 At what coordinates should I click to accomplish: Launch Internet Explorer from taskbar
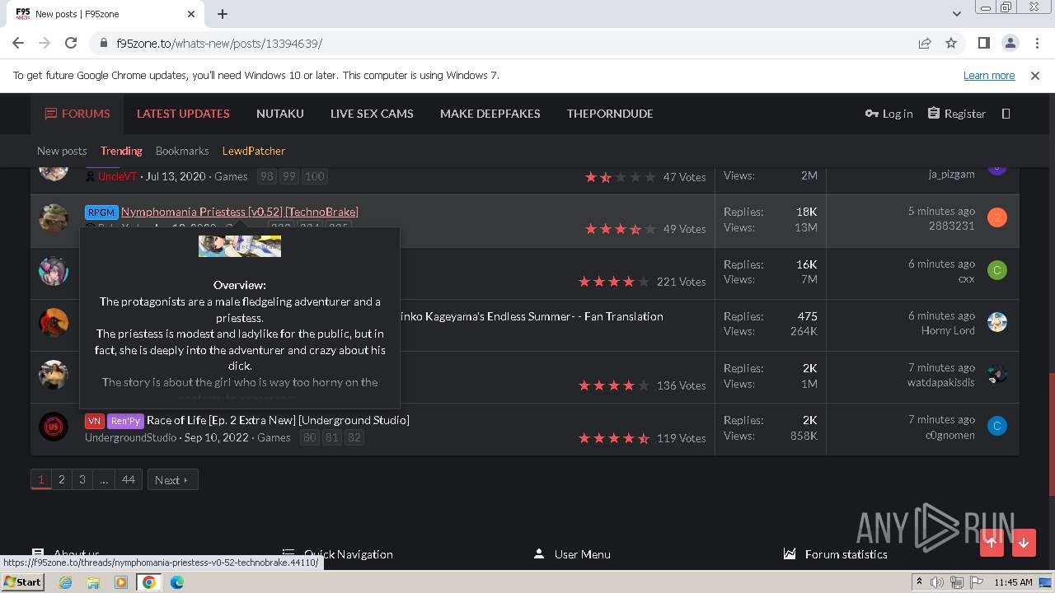tap(66, 582)
